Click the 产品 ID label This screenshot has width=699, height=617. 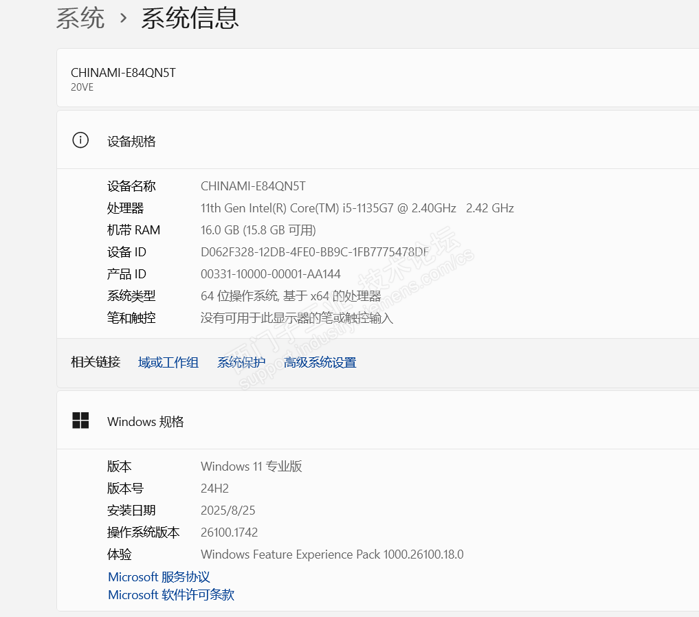point(126,273)
